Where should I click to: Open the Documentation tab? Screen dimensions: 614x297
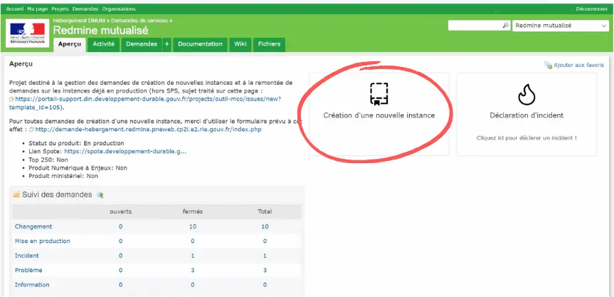200,44
